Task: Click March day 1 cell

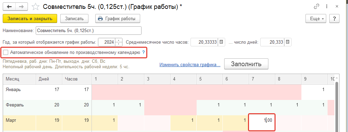Action: (105, 123)
